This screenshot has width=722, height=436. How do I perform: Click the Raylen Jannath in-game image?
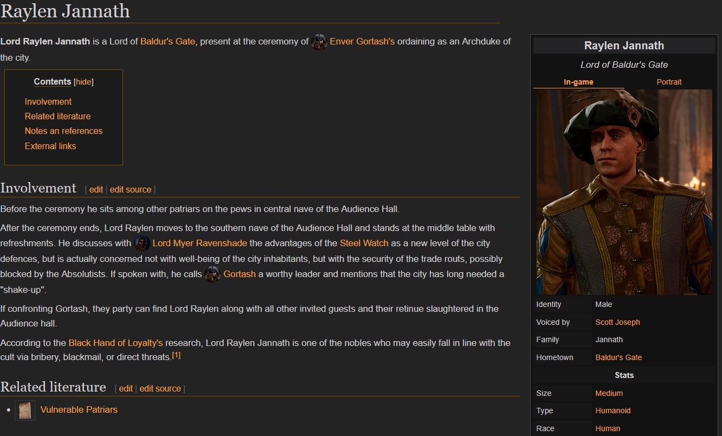(624, 192)
